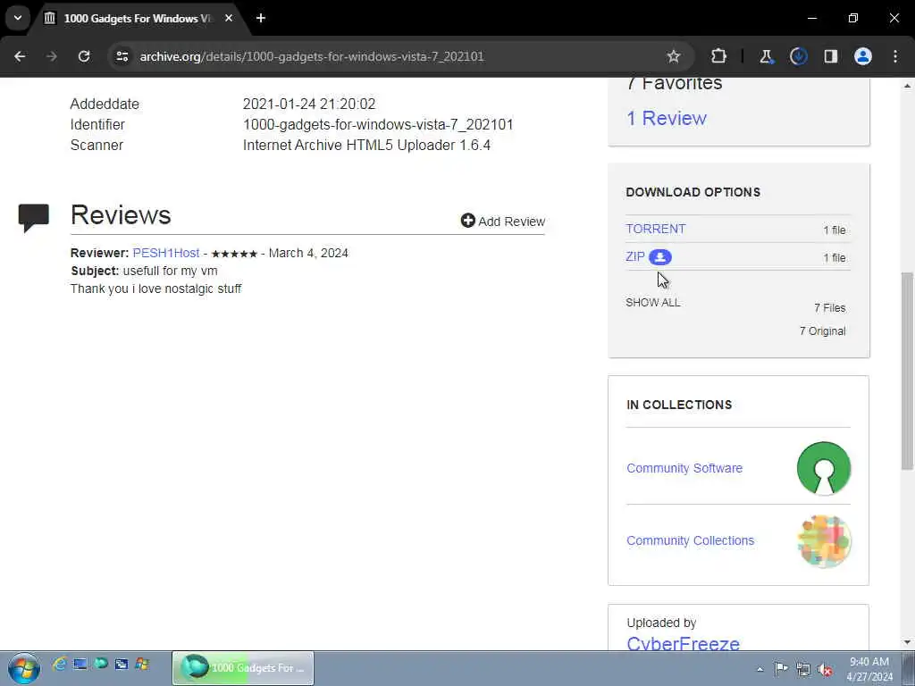Click the 1000 Gadgets taskbar button
The image size is (915, 686).
point(243,668)
